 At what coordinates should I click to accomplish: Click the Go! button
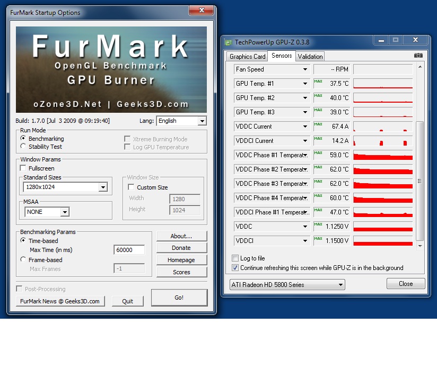(x=179, y=298)
